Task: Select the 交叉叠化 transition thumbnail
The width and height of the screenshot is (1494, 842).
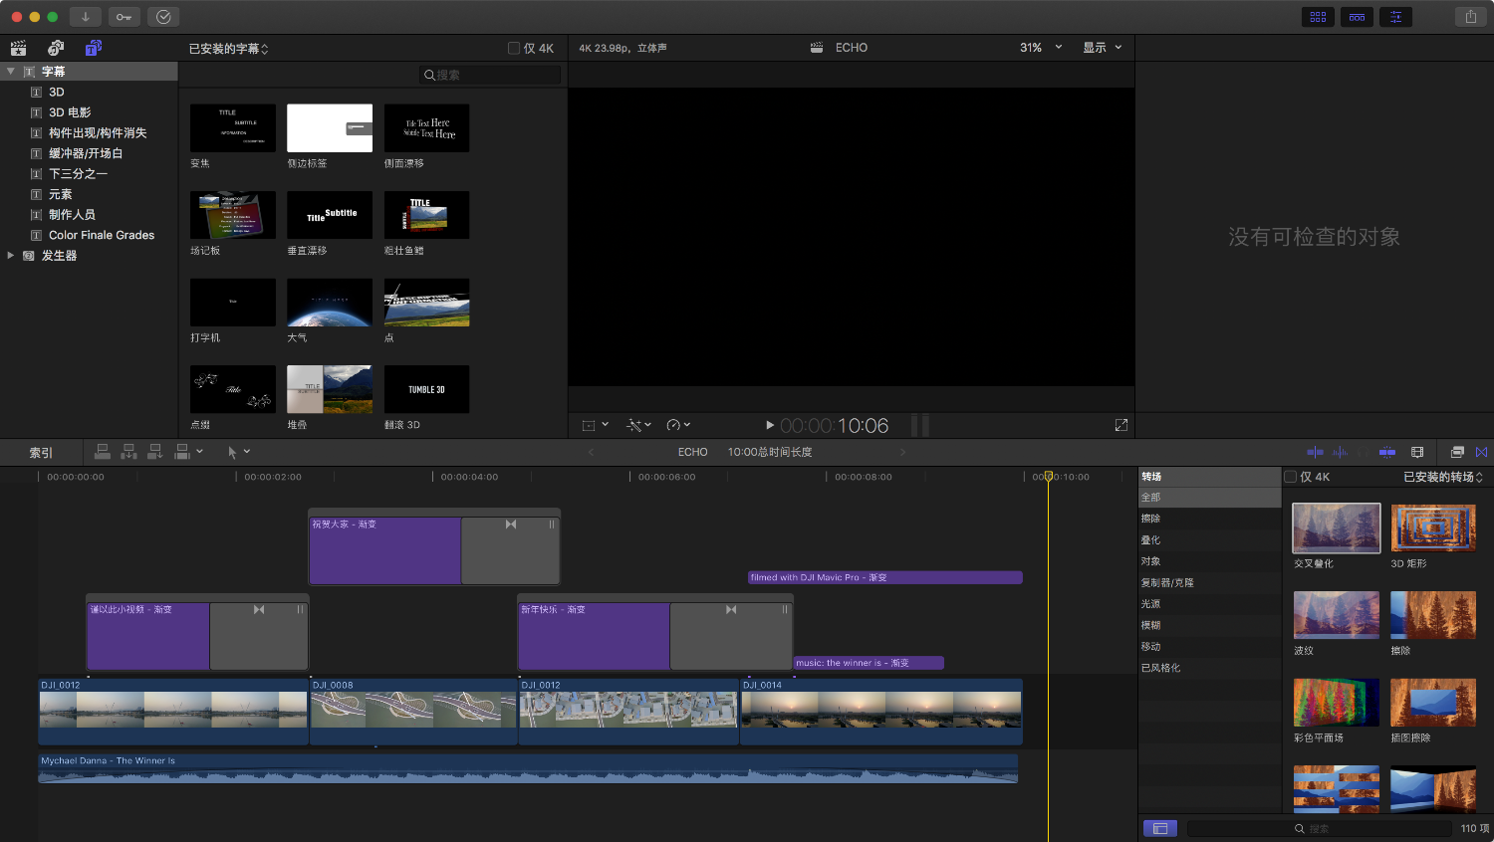Action: click(1337, 527)
